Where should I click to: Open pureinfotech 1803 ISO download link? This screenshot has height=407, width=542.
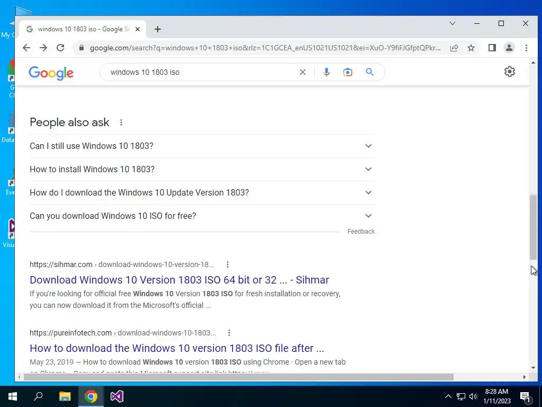177,348
